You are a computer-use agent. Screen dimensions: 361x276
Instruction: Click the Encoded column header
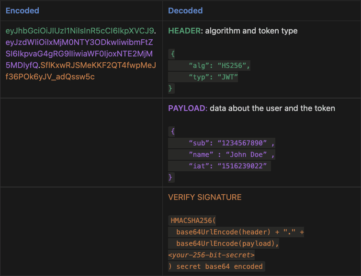(x=23, y=10)
